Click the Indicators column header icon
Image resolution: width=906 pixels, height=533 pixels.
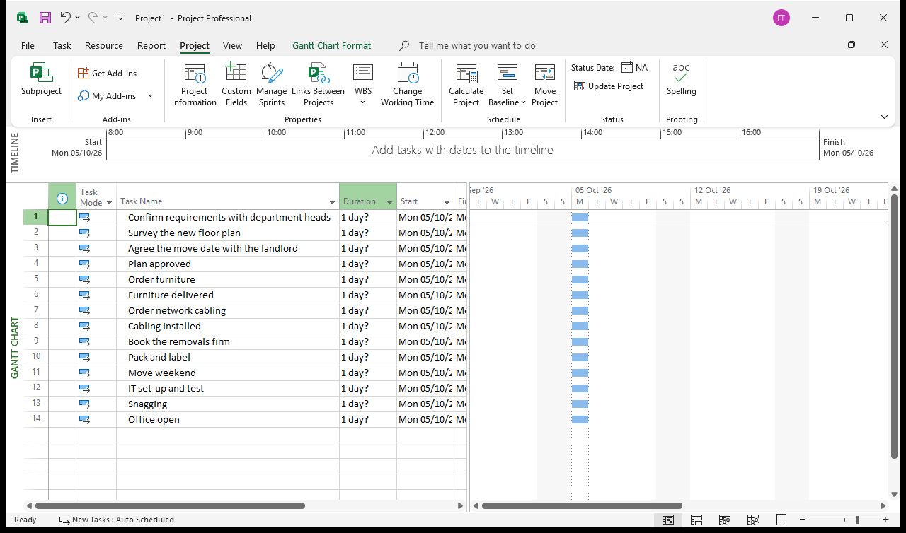pos(62,199)
